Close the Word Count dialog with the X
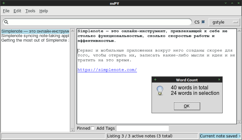 [x=219, y=80]
